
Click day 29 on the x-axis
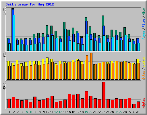129,112
